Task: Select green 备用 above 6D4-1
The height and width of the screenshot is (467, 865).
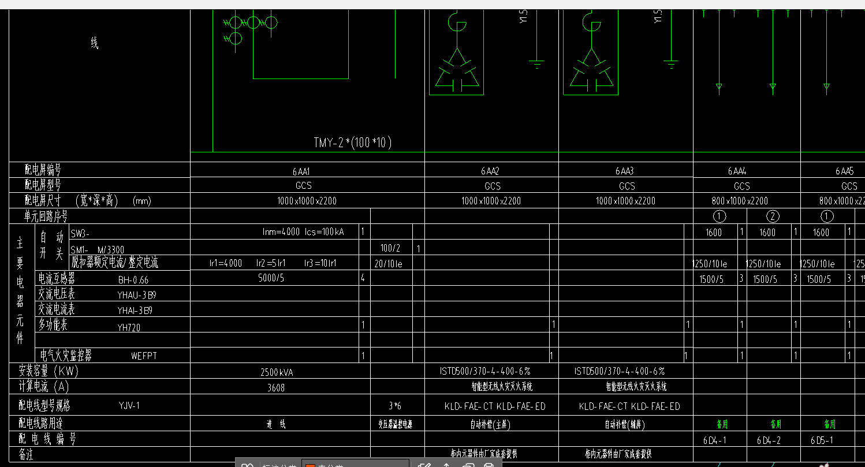Action: (722, 424)
